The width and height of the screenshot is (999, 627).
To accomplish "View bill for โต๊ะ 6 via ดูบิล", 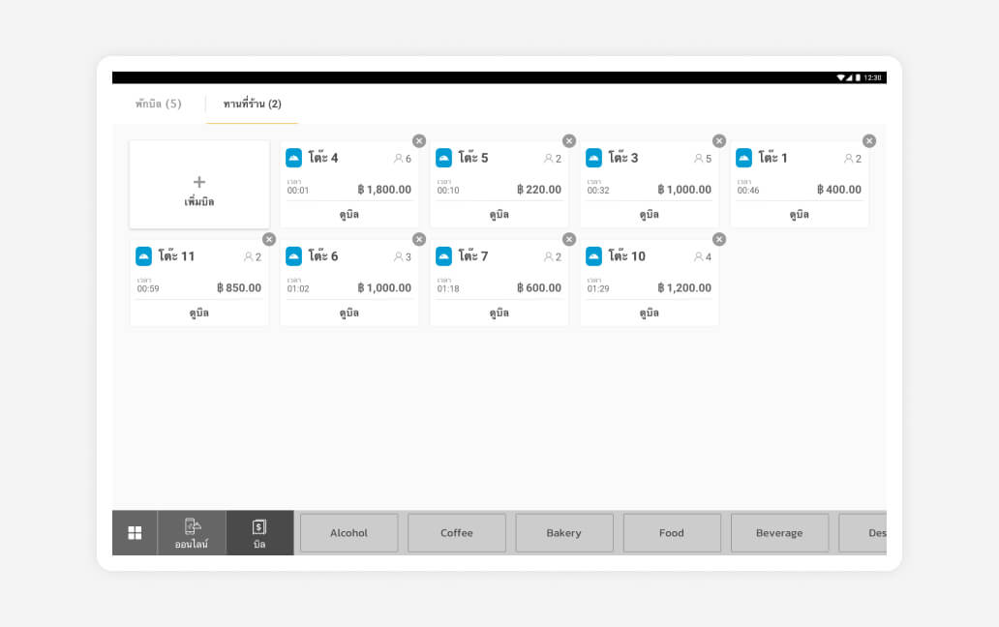I will pos(349,313).
